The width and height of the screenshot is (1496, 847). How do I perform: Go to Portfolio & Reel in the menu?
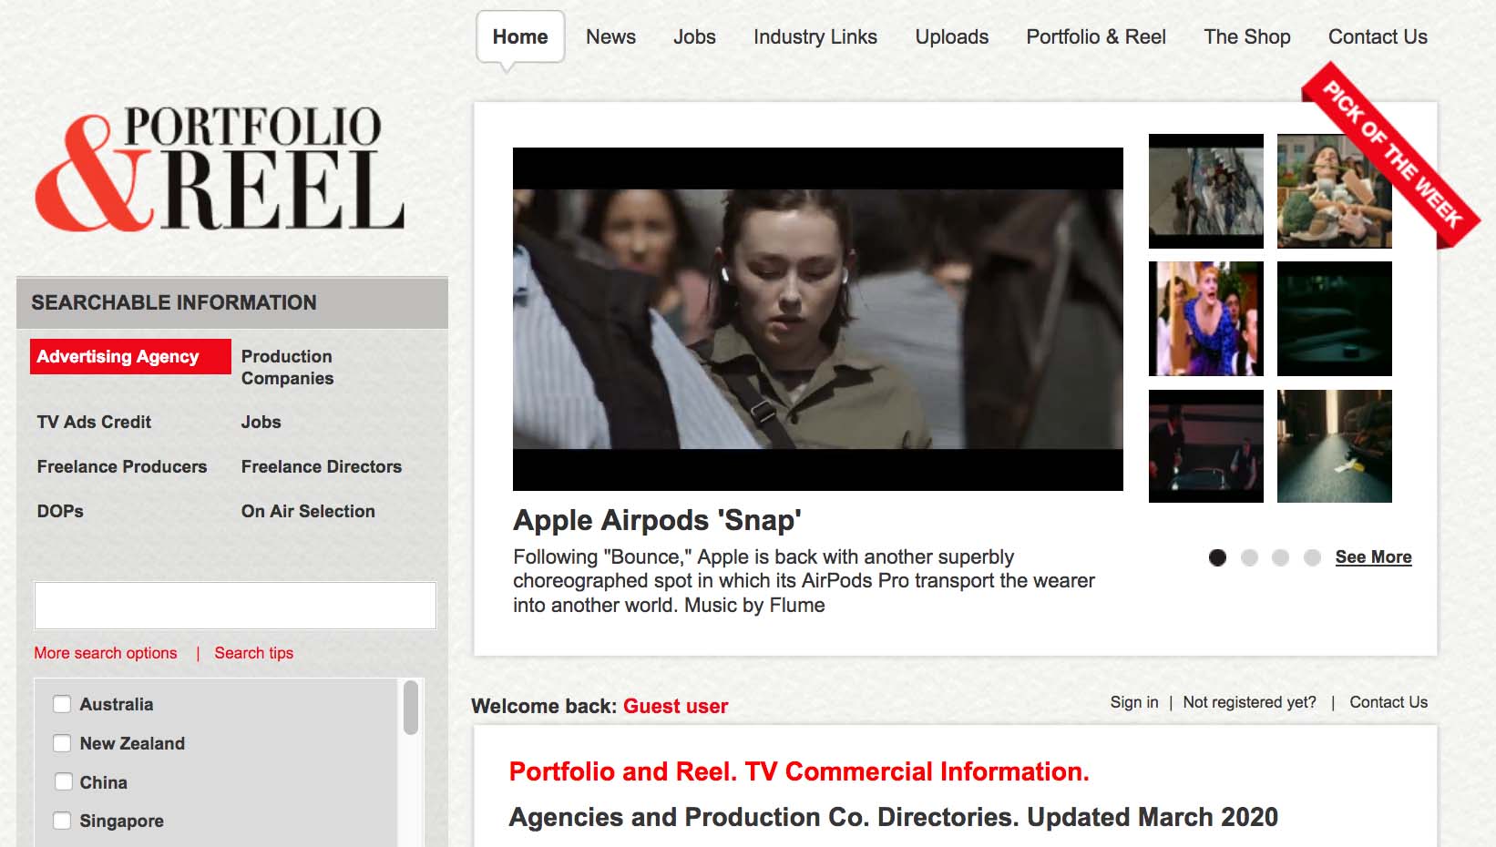coord(1096,37)
